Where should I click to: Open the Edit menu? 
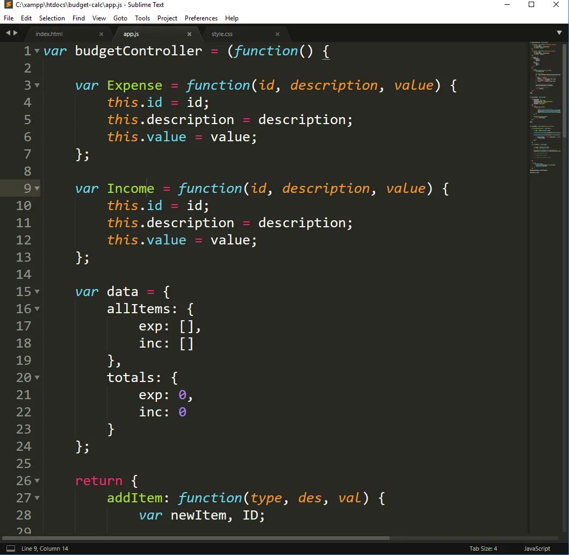point(26,18)
